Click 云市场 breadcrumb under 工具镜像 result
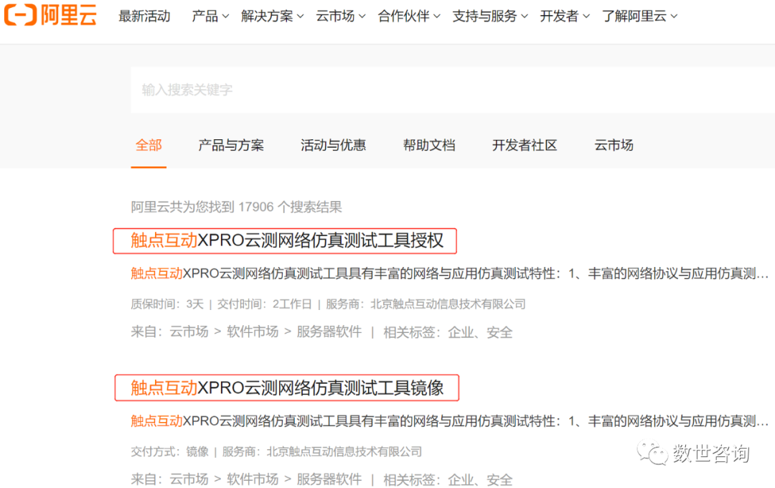This screenshot has width=775, height=488. [189, 479]
